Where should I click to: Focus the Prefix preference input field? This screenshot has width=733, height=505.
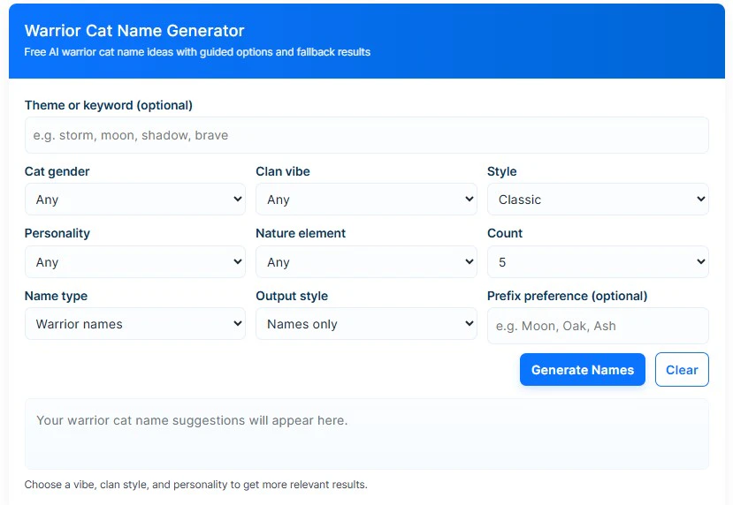(x=598, y=326)
